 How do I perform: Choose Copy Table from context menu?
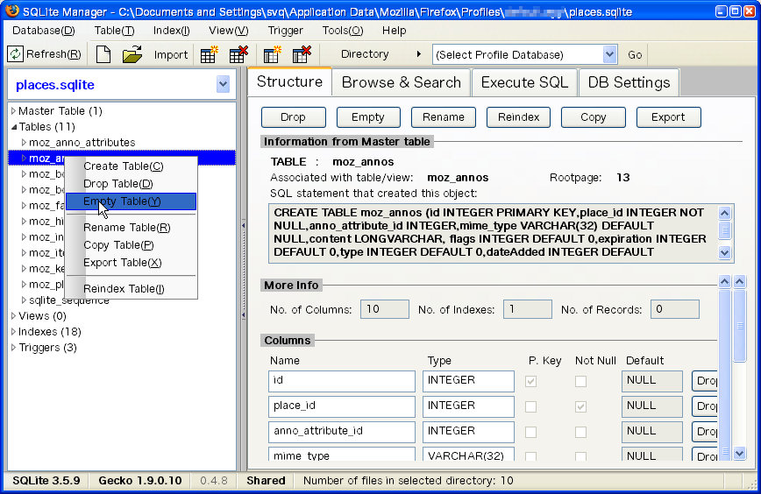(131, 245)
